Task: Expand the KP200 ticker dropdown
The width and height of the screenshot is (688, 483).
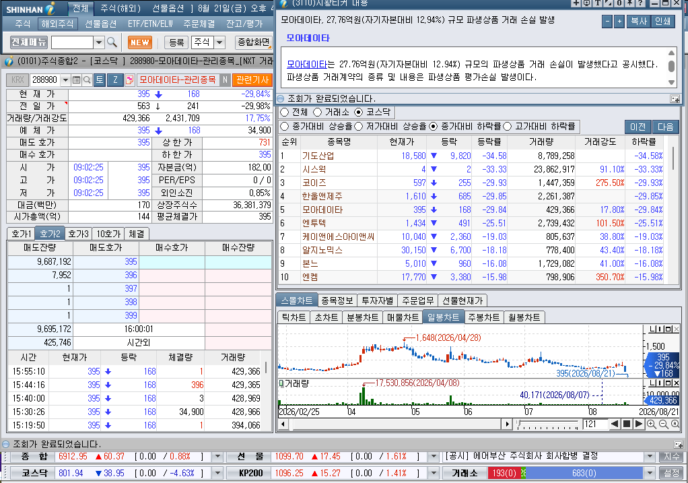Action: tap(434, 473)
